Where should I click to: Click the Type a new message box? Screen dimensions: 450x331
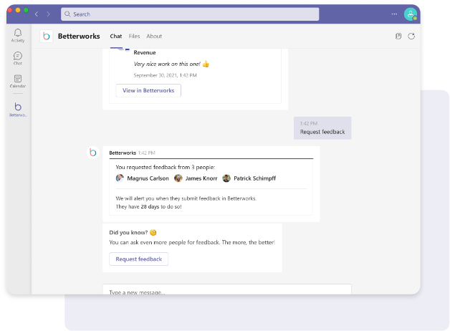coord(227,289)
